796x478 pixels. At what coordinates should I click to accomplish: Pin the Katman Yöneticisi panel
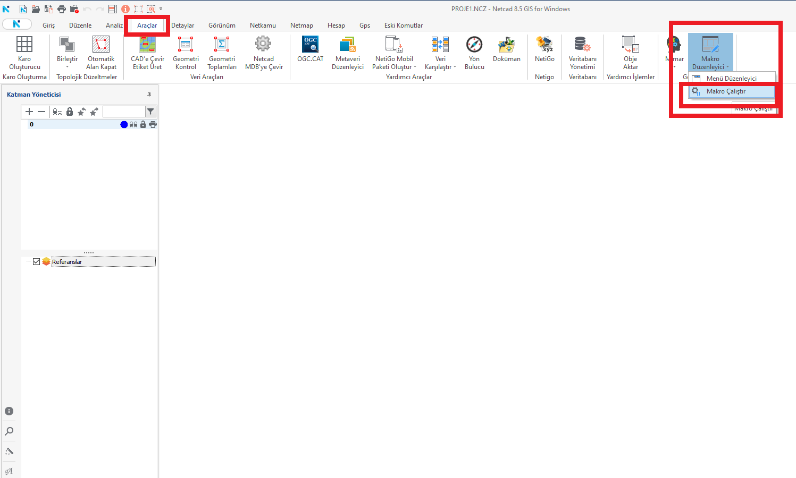(x=149, y=95)
